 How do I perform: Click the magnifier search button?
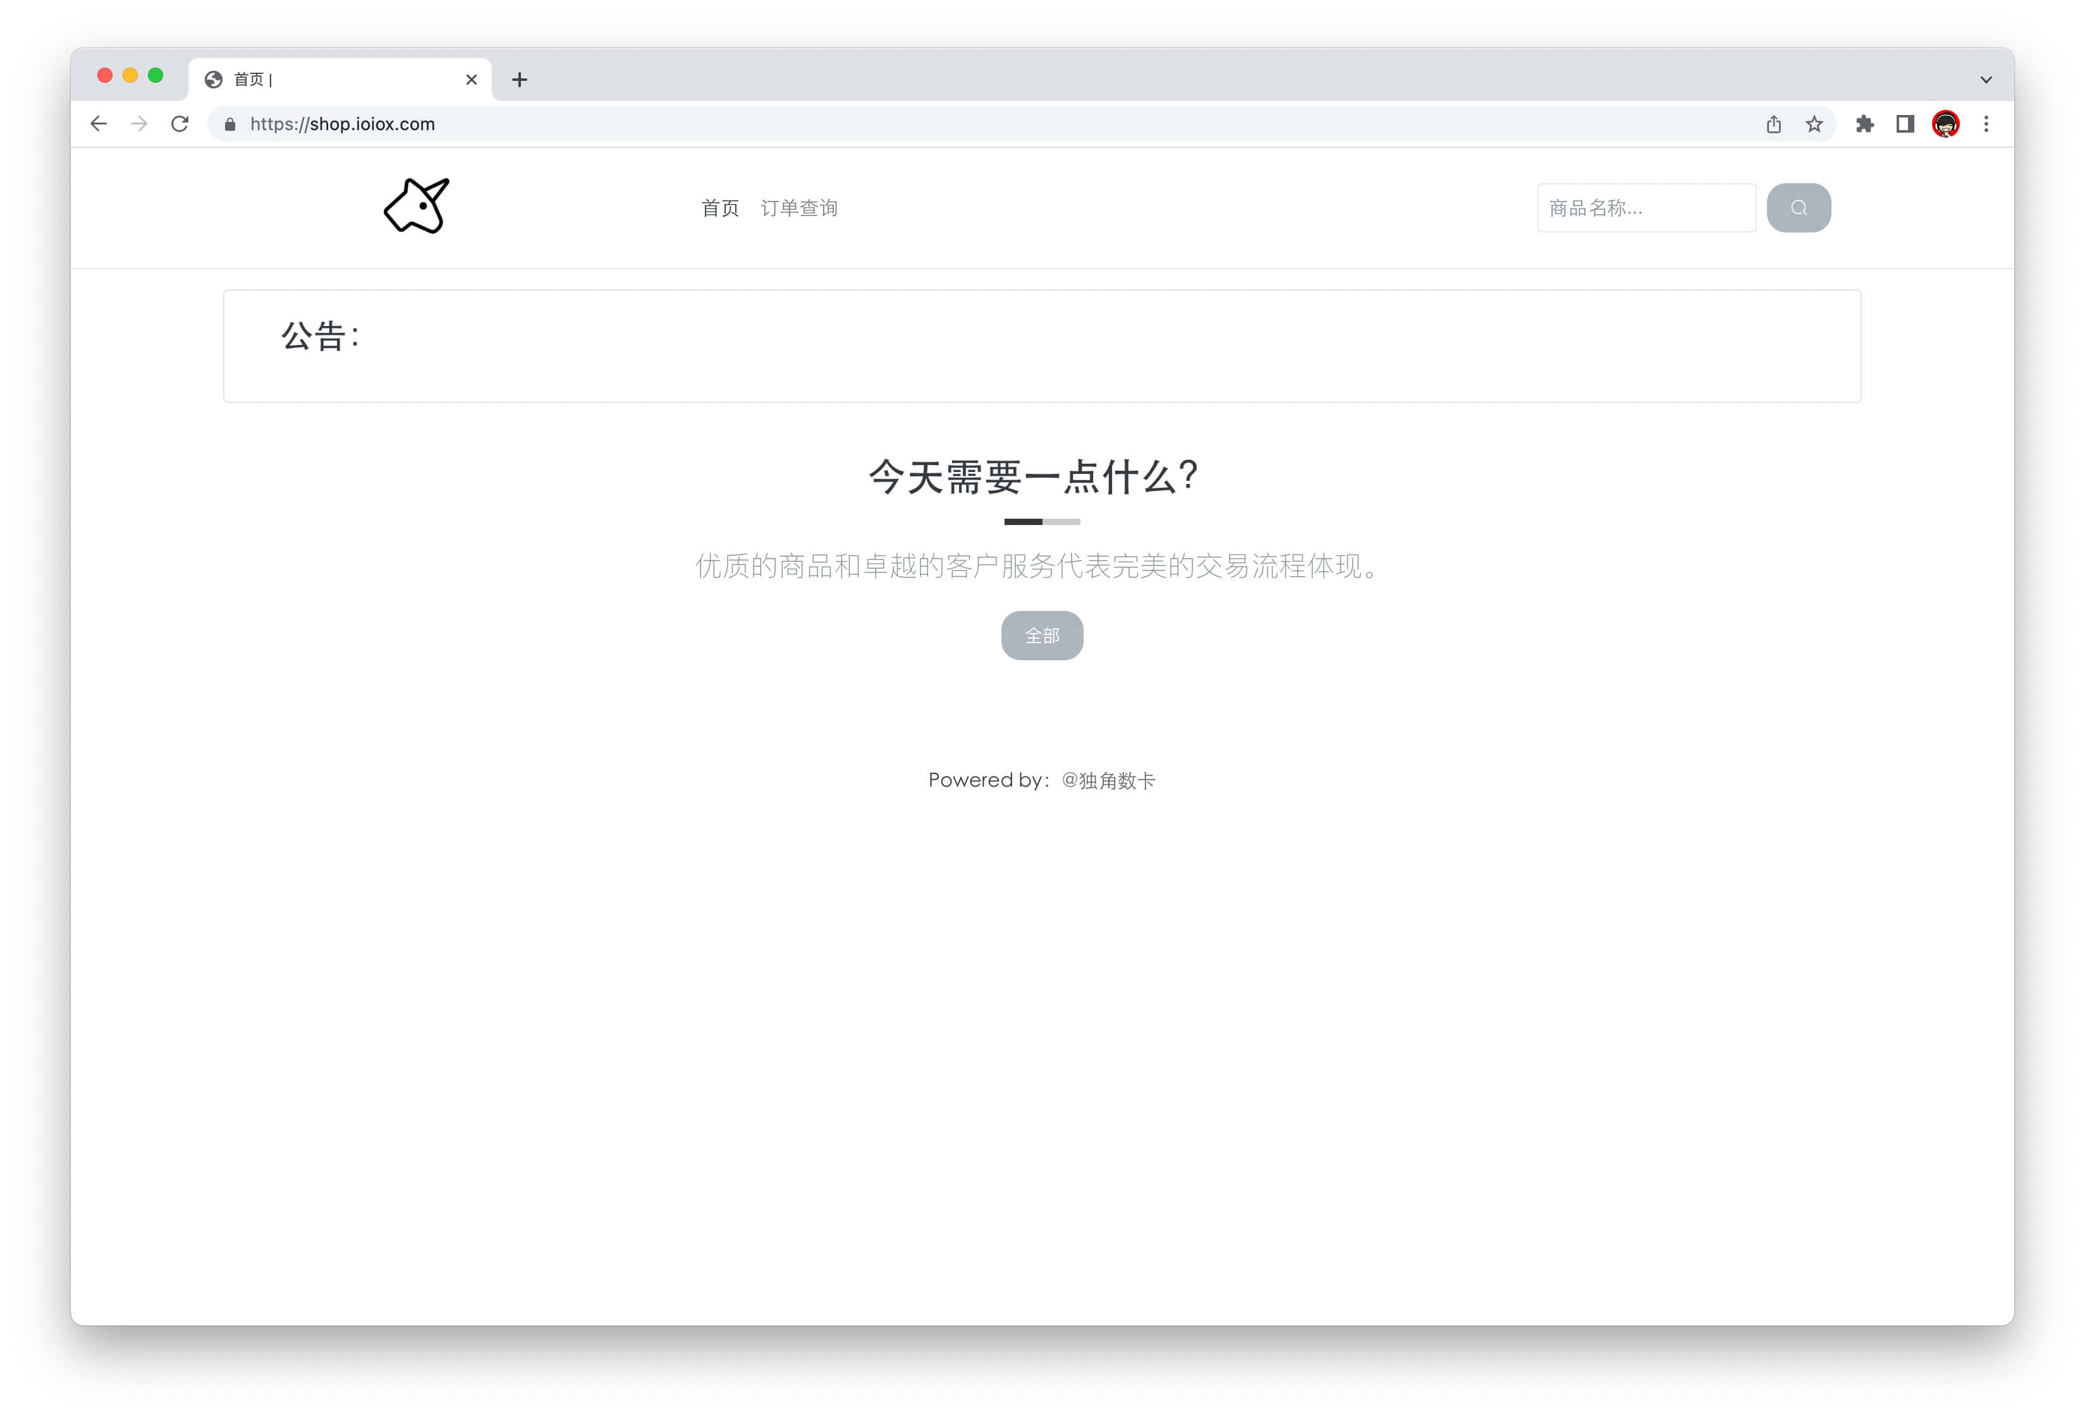(1798, 208)
